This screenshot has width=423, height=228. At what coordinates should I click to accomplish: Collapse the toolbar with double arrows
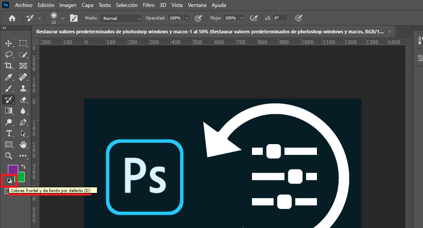[4, 28]
